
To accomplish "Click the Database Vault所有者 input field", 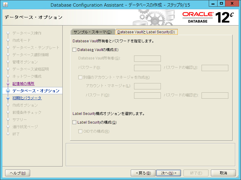I will 147,58.
